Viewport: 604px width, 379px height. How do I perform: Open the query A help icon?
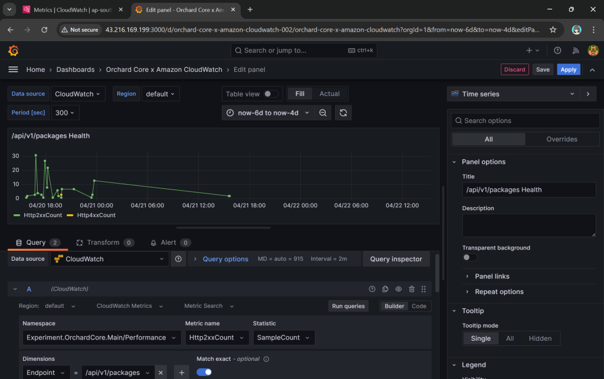click(372, 289)
